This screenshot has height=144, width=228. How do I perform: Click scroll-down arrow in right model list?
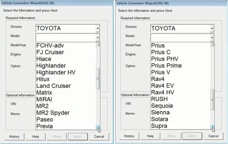[x=212, y=127]
